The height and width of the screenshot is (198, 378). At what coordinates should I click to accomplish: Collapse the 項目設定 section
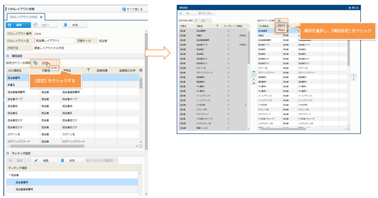click(8, 56)
